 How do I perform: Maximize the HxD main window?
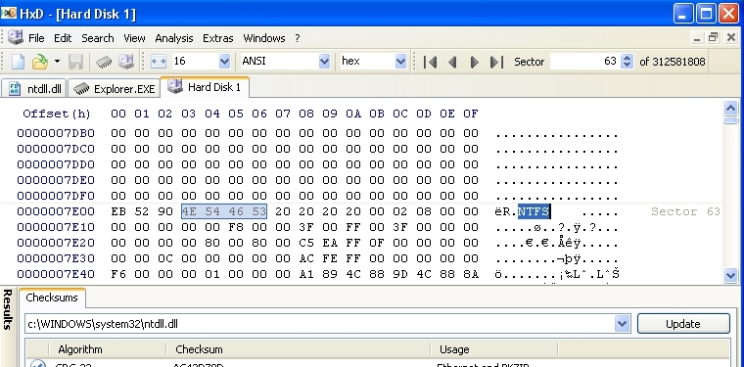tap(706, 14)
